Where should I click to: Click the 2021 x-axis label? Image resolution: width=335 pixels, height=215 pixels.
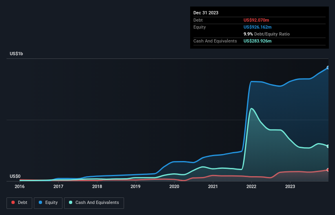(213, 186)
